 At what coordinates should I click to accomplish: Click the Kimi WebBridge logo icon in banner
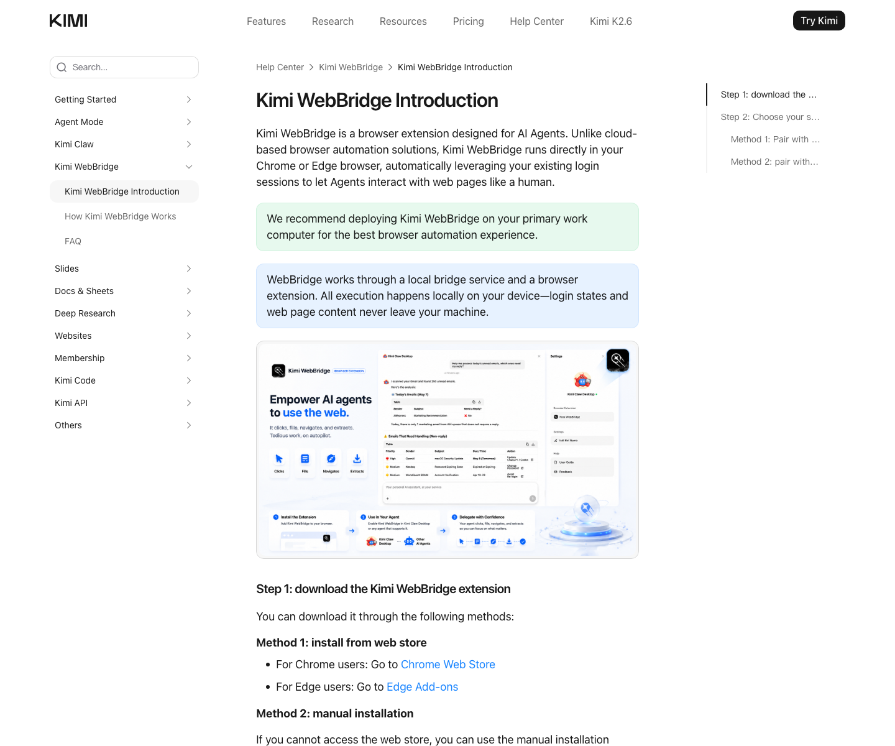278,371
